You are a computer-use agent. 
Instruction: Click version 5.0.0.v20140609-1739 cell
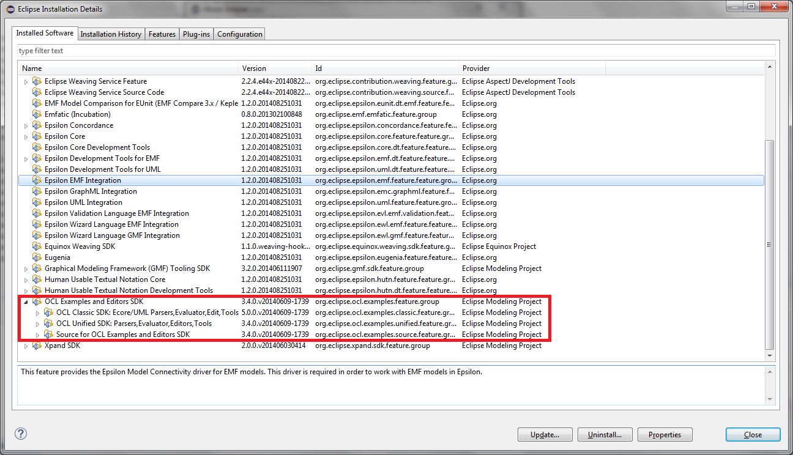pyautogui.click(x=275, y=313)
